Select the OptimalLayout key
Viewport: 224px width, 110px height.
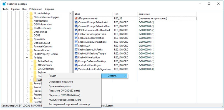coord(42,43)
